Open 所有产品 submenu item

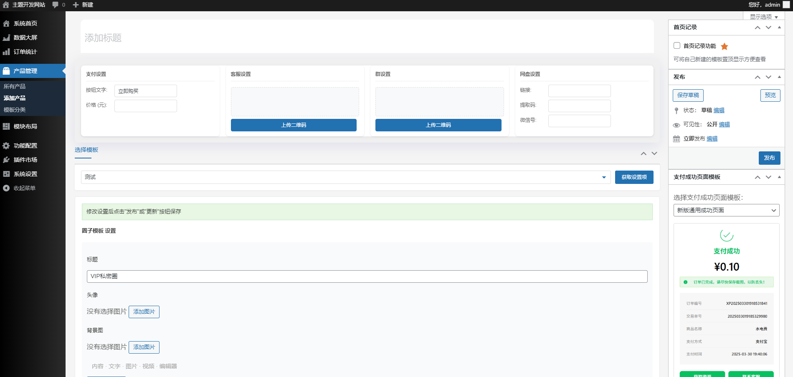(x=15, y=86)
